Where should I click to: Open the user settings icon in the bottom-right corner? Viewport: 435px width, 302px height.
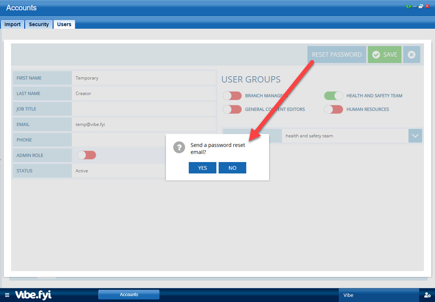pyautogui.click(x=427, y=295)
